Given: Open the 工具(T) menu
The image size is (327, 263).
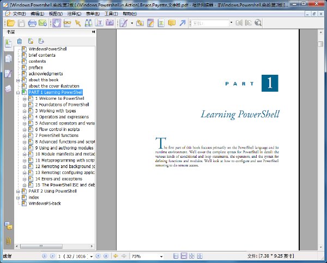Looking at the screenshot, I should (111, 14).
